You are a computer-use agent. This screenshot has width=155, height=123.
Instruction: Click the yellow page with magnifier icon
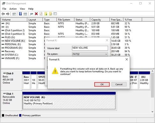pos(50,14)
